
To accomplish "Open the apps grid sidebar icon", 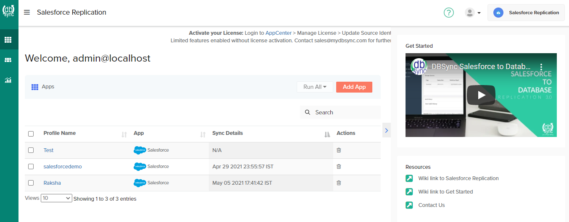I will click(x=8, y=40).
